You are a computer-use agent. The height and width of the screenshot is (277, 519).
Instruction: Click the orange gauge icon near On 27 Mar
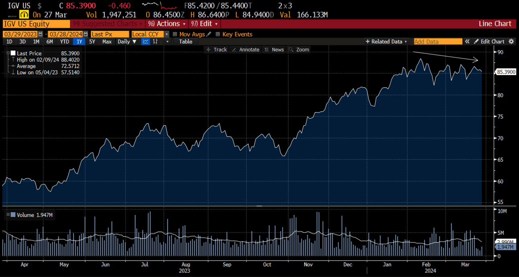(23, 15)
